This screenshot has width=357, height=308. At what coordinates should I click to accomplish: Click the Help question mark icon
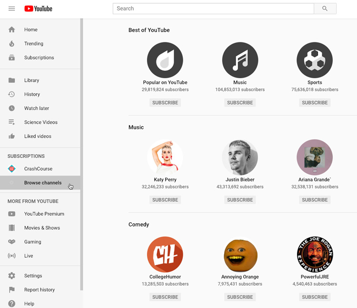coord(11,304)
